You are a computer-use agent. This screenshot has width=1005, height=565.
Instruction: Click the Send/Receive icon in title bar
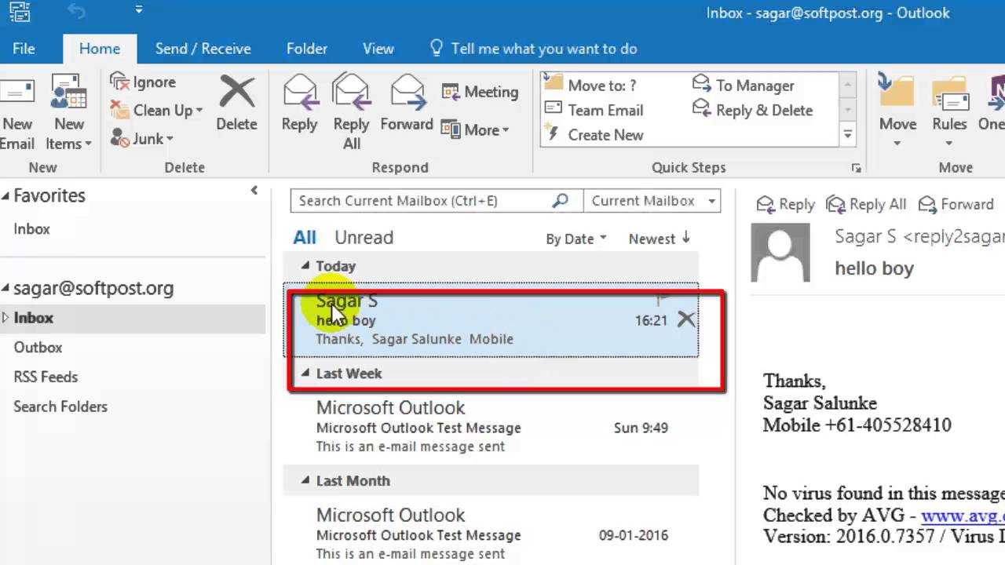(20, 10)
